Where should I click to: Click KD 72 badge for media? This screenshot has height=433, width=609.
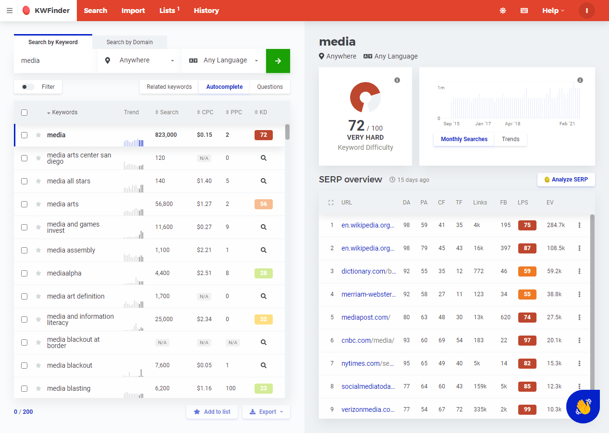(x=264, y=135)
